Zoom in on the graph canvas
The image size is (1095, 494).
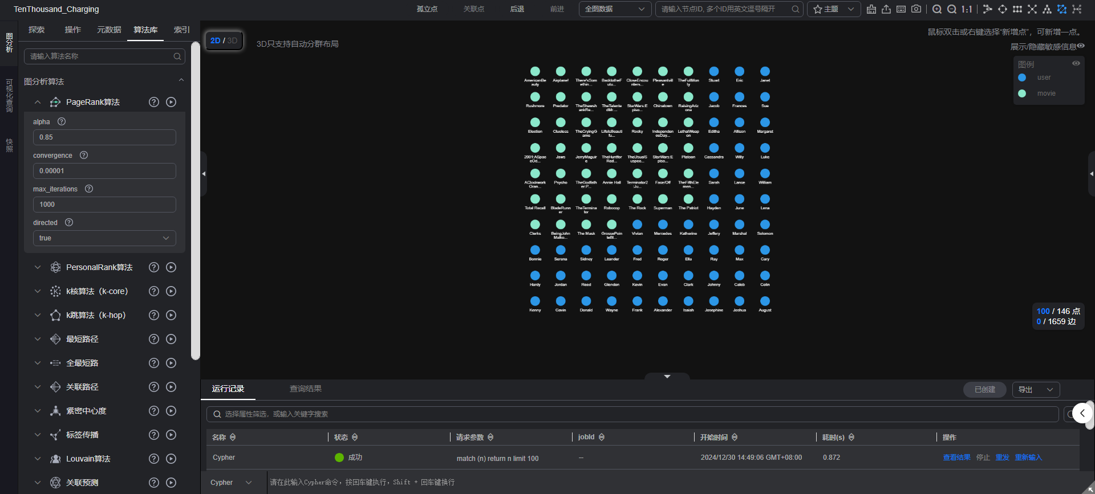(937, 9)
